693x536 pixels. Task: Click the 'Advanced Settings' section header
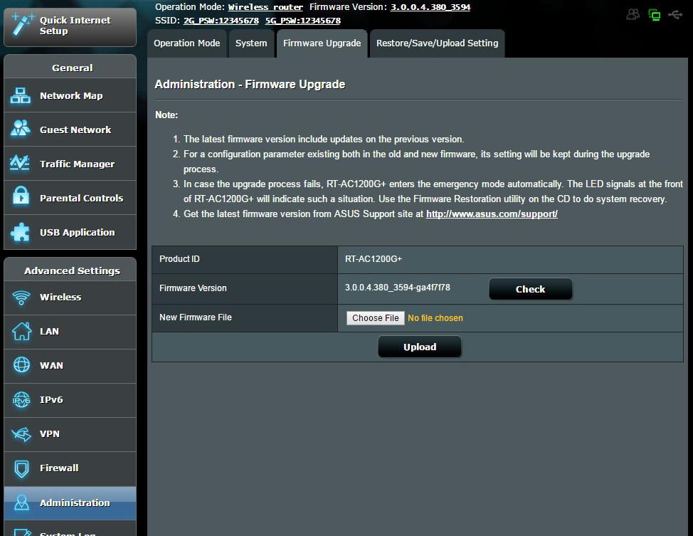(72, 270)
